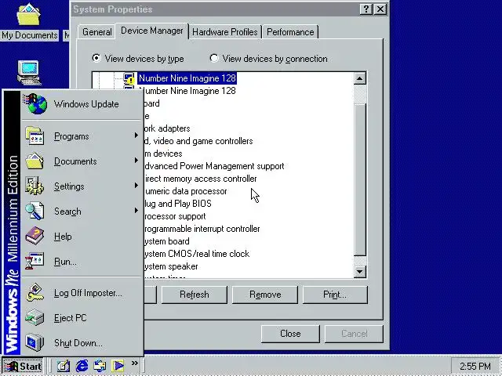Click the Print... button
The height and width of the screenshot is (376, 502).
[x=335, y=295]
